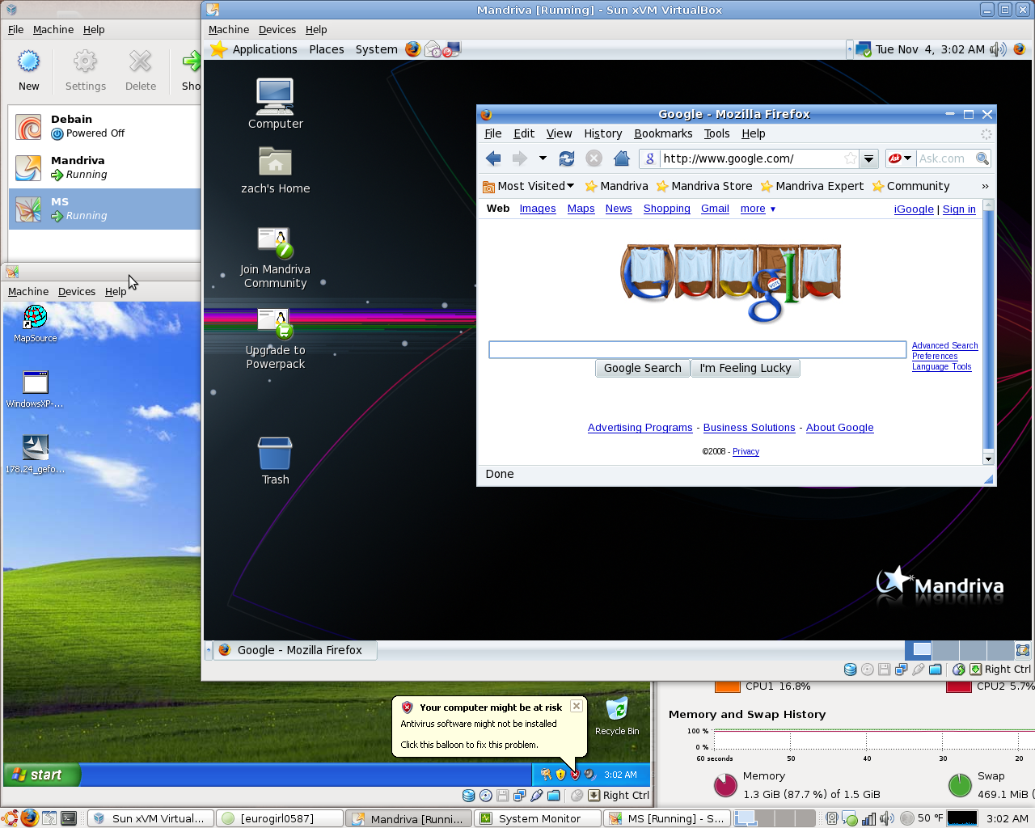Select Recycle Bin on XP desktop
Screen dimensions: 1035x828
click(x=617, y=709)
